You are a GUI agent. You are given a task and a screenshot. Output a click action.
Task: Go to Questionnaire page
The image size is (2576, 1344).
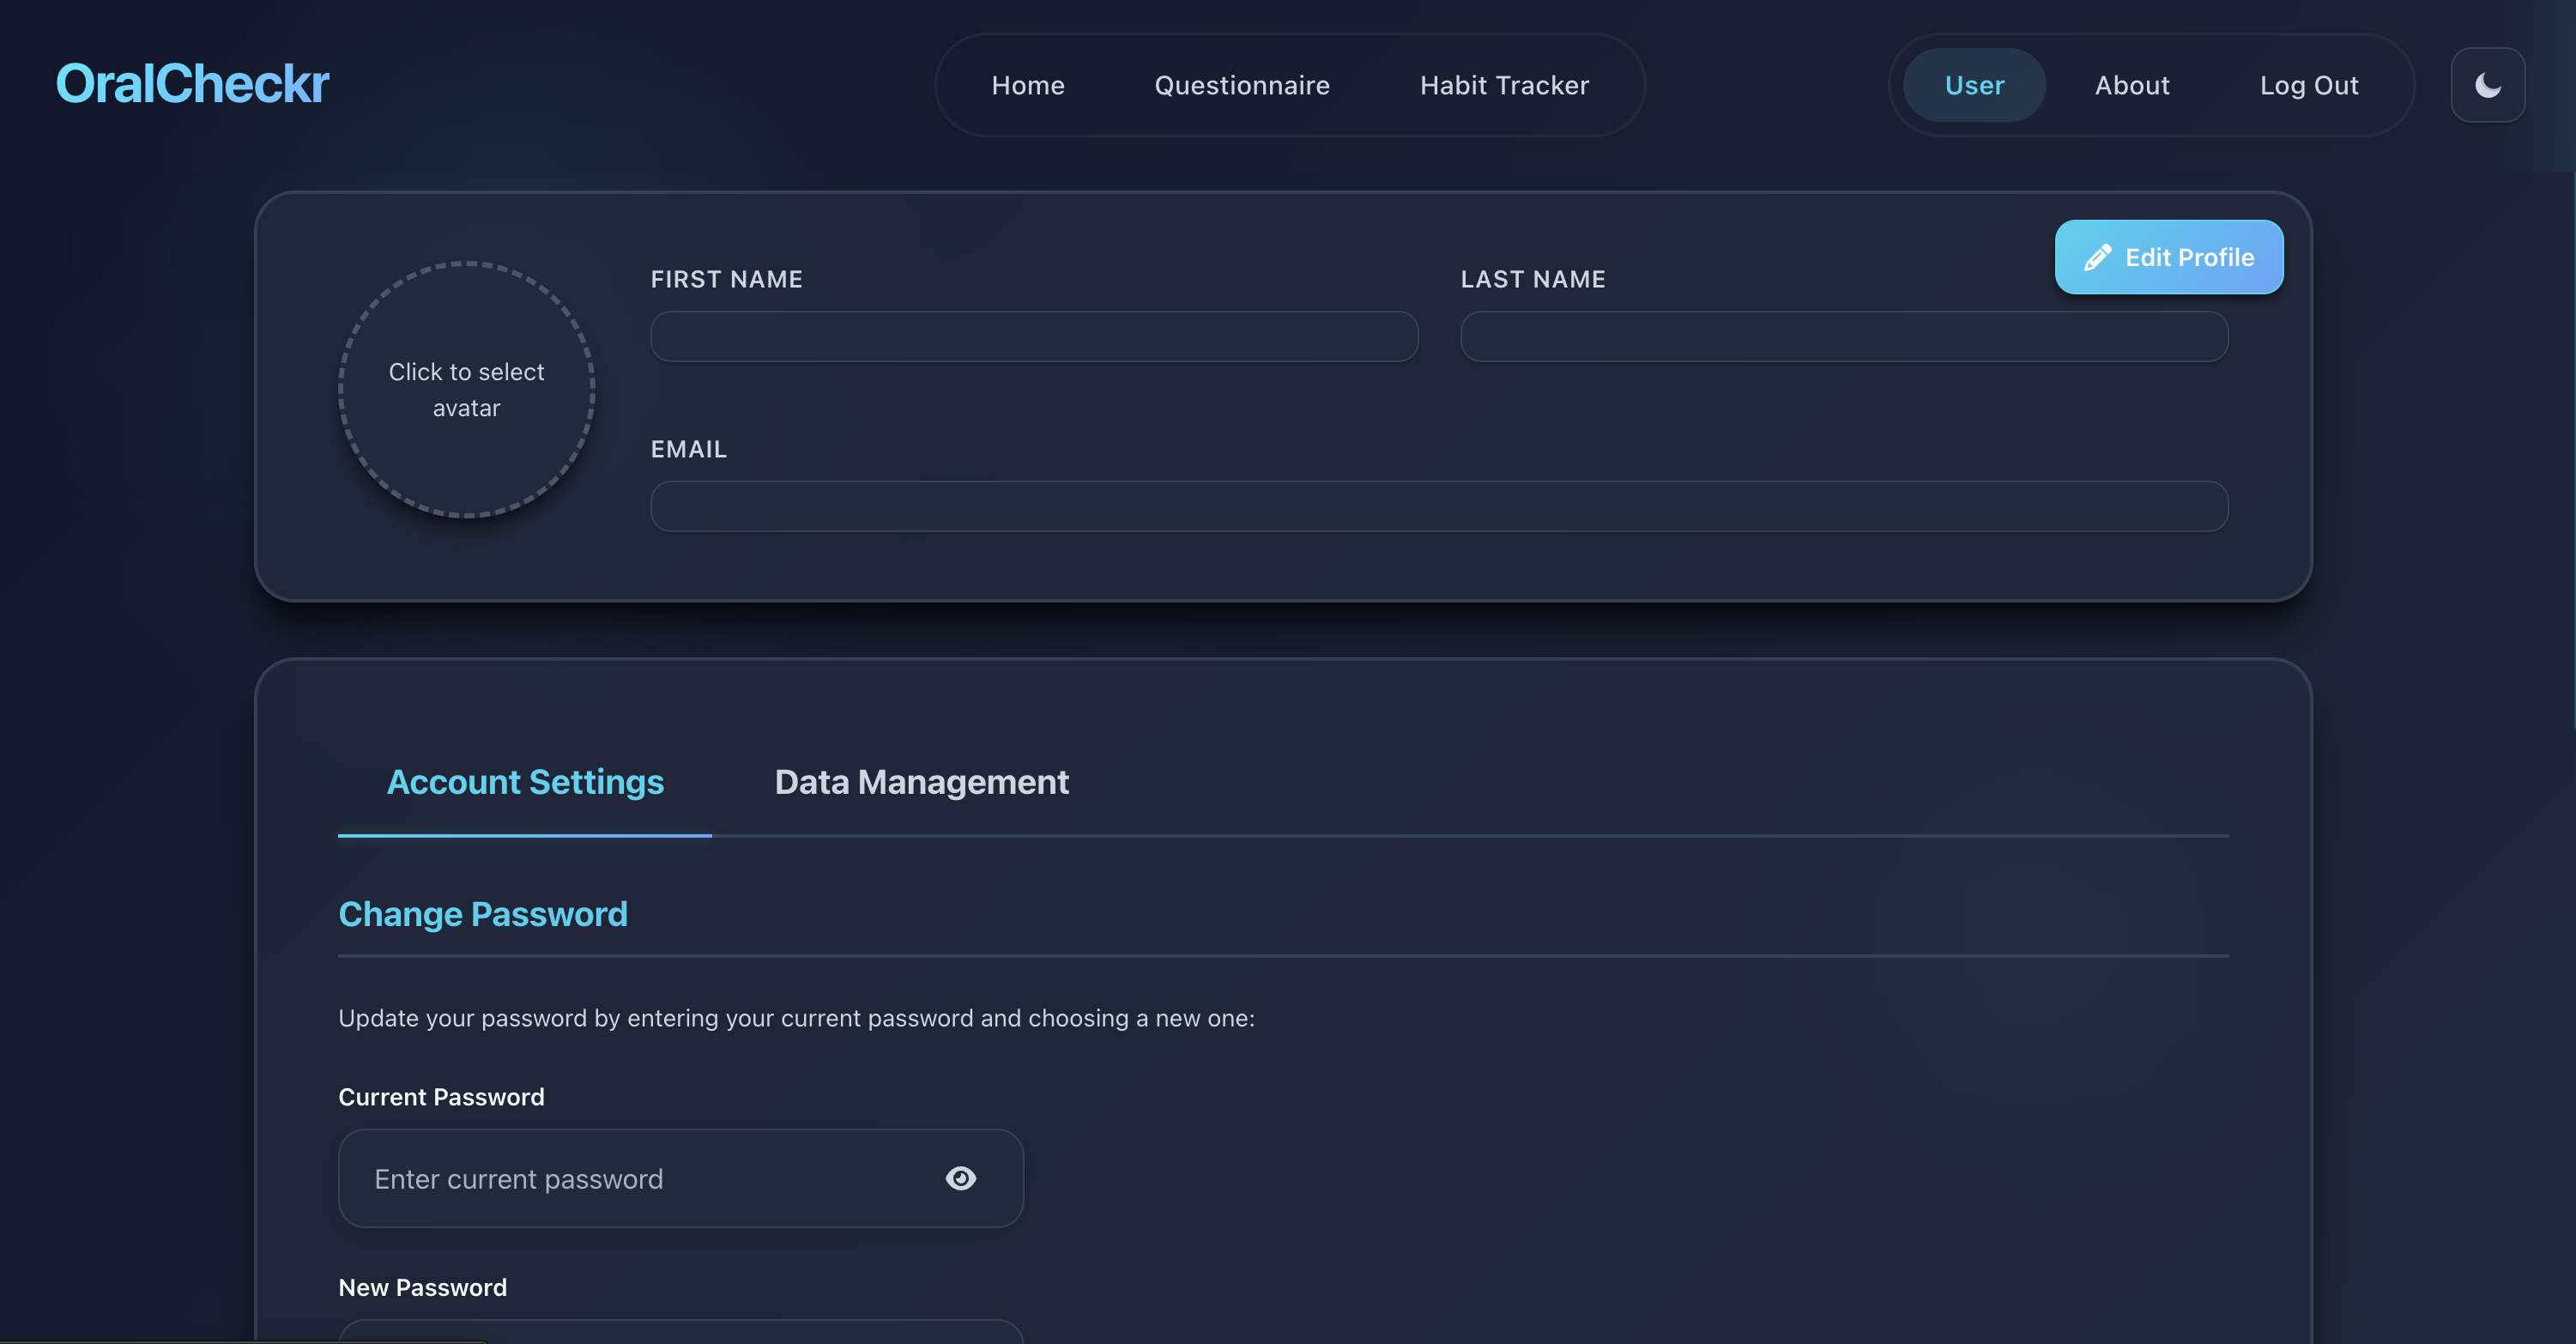tap(1241, 85)
